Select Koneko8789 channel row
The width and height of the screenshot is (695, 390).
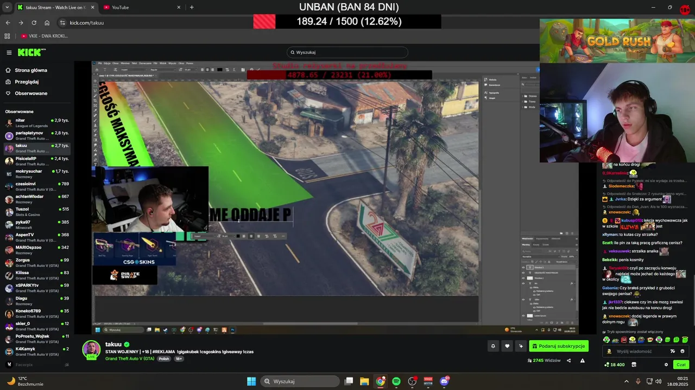tap(37, 313)
